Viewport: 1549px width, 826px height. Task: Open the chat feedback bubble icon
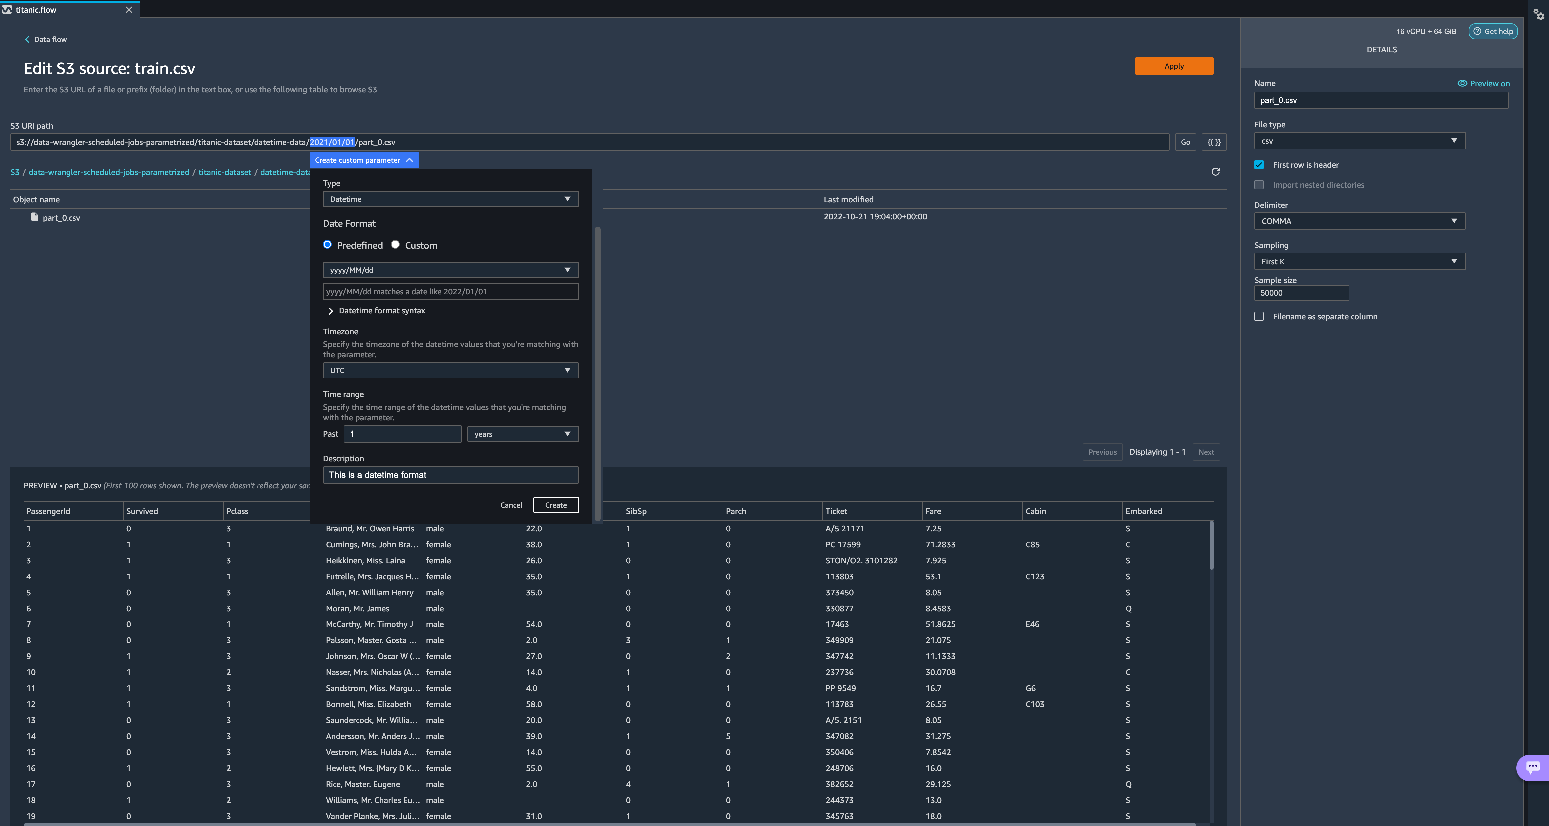pos(1533,767)
